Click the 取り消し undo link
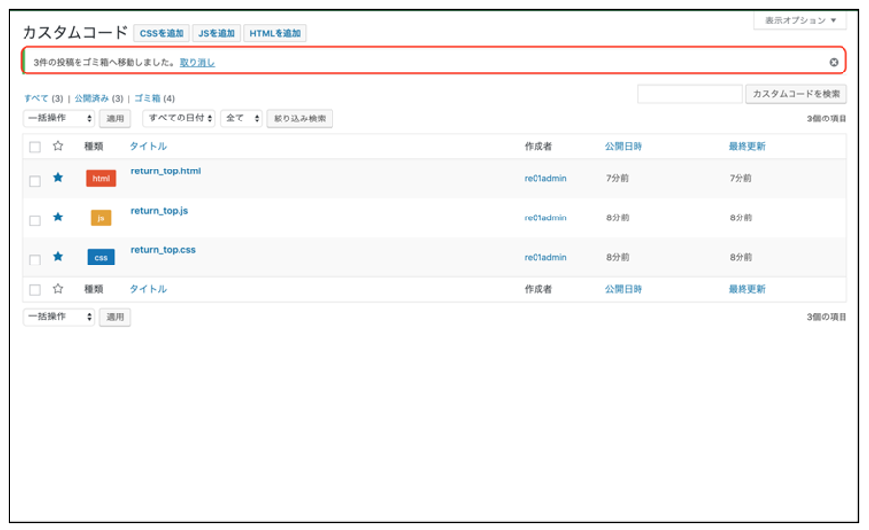The width and height of the screenshot is (869, 530). coord(197,63)
